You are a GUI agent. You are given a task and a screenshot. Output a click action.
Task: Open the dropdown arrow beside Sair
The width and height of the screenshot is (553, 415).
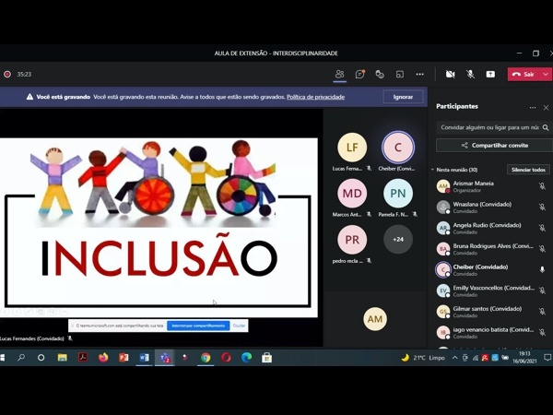tap(546, 74)
